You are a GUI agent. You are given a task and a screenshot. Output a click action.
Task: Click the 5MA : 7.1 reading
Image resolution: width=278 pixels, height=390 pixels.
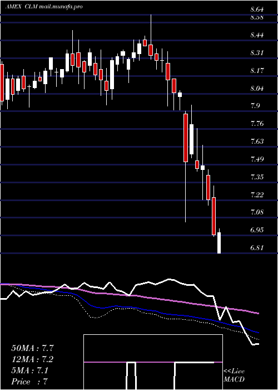point(30,370)
